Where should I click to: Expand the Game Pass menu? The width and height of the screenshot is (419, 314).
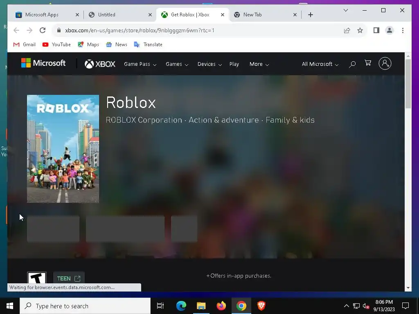[x=140, y=64]
